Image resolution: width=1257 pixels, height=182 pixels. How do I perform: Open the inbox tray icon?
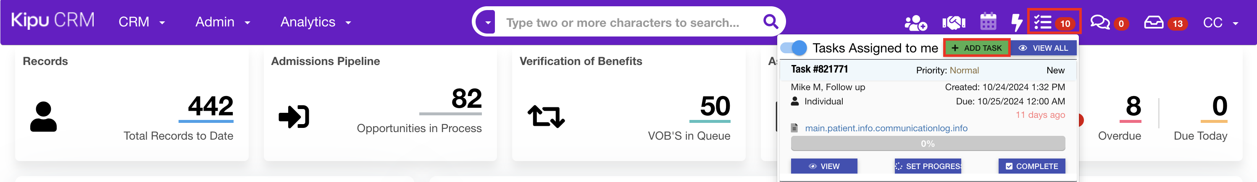pyautogui.click(x=1154, y=22)
